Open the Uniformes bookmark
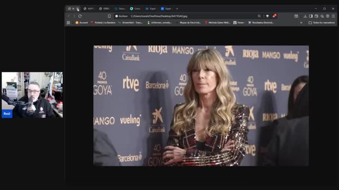 (159, 23)
